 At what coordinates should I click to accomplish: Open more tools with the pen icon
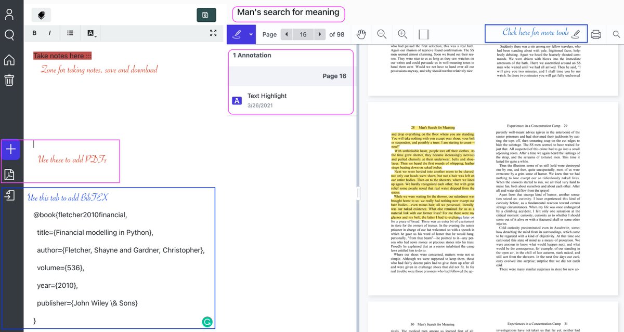tap(576, 34)
